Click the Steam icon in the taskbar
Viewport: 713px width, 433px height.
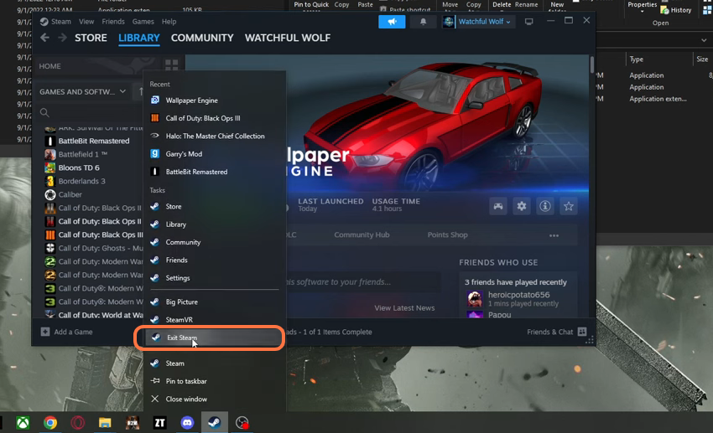point(215,423)
